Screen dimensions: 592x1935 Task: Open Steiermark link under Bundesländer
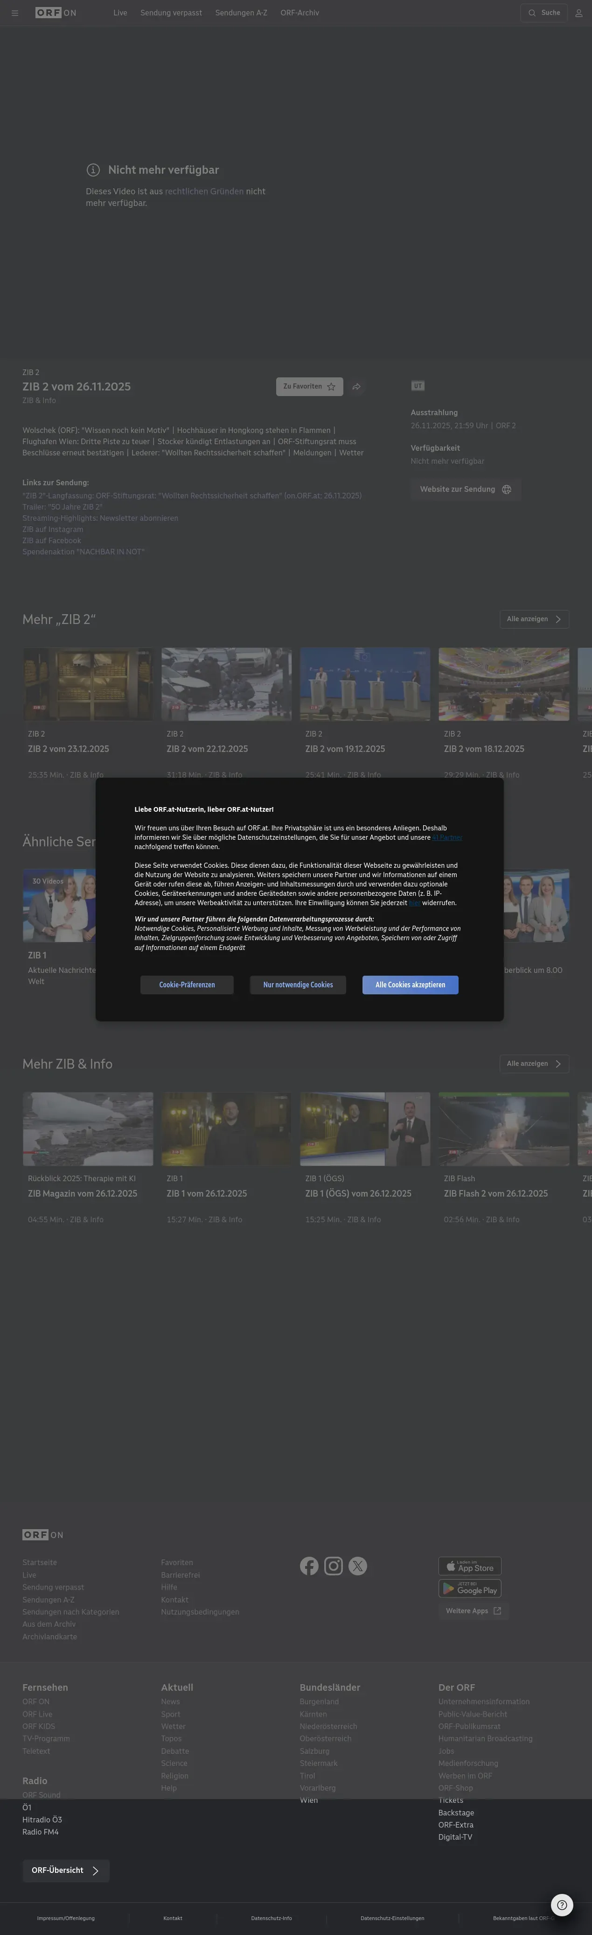pyautogui.click(x=319, y=1763)
